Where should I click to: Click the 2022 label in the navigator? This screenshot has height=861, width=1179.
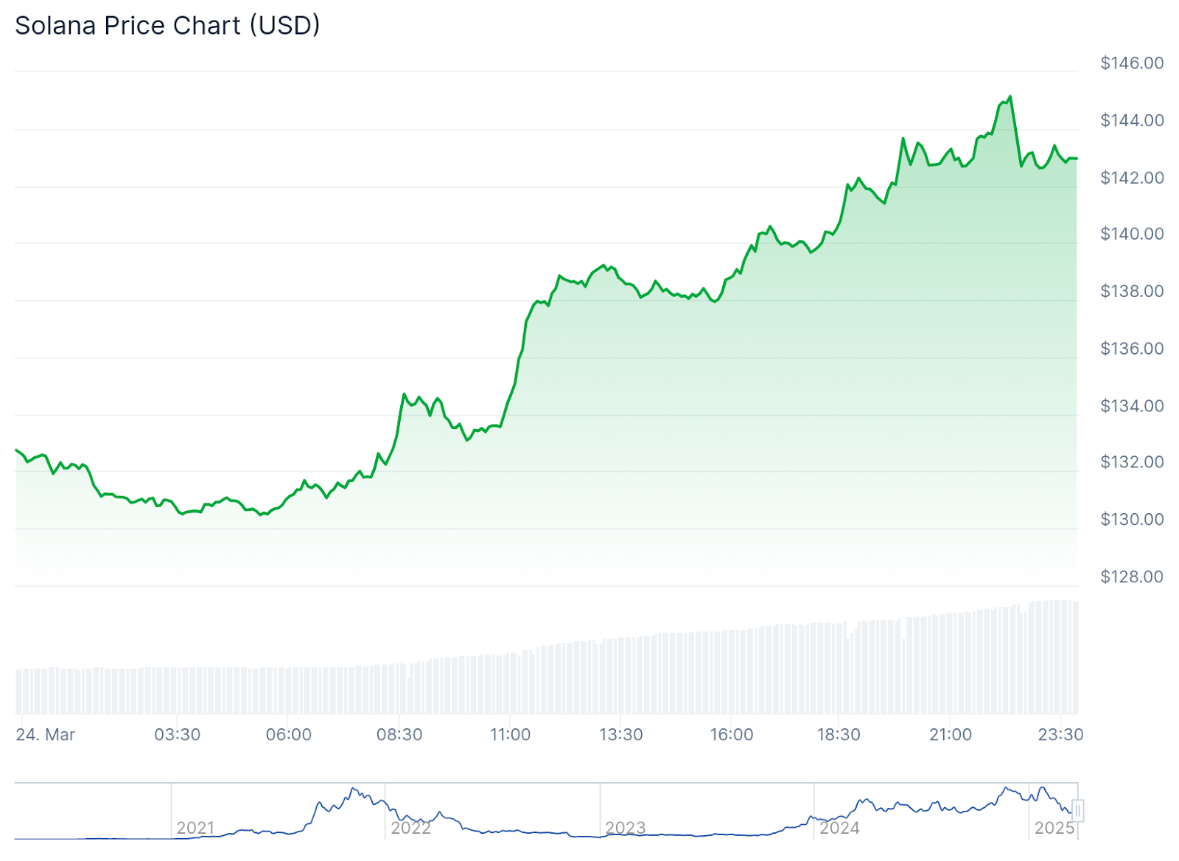pos(410,828)
